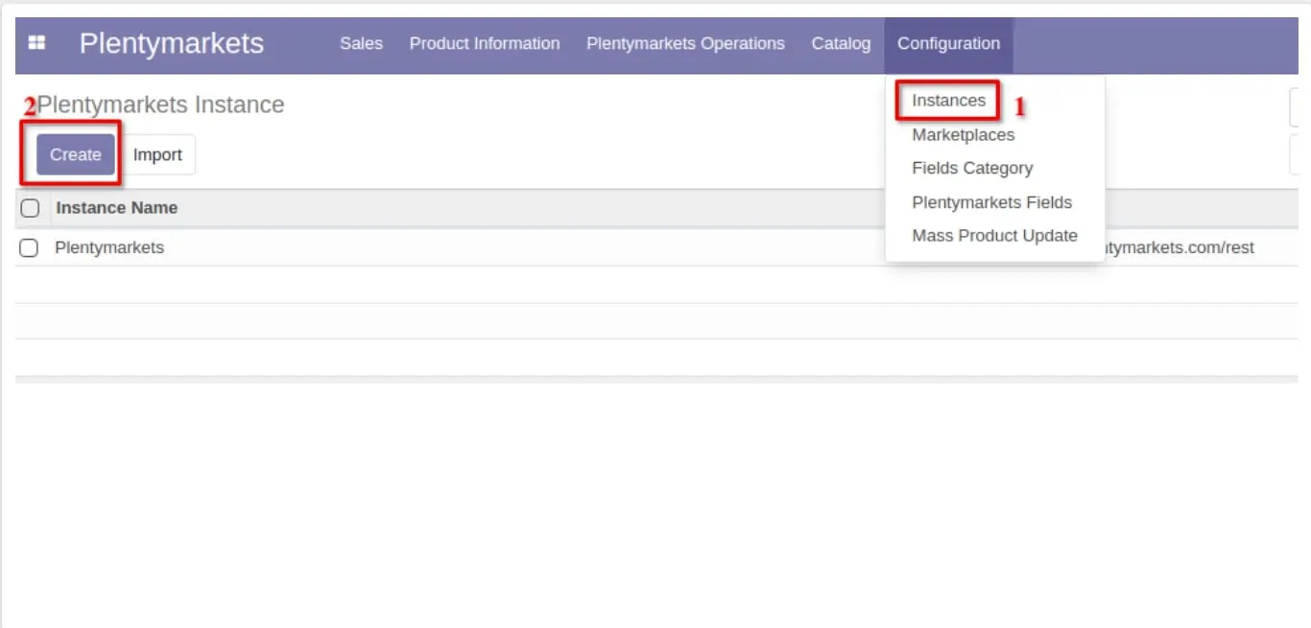The width and height of the screenshot is (1311, 628).
Task: Choose the Mass Product Update option
Action: (x=994, y=236)
